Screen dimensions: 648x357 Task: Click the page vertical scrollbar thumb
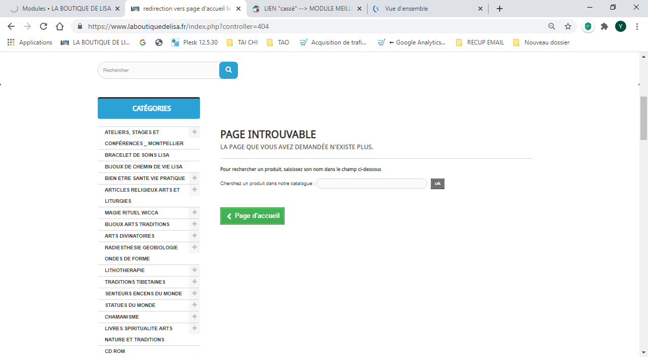click(644, 118)
